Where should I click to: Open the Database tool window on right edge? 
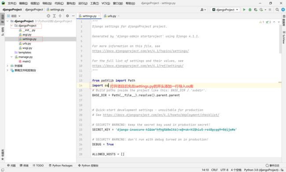(284, 20)
